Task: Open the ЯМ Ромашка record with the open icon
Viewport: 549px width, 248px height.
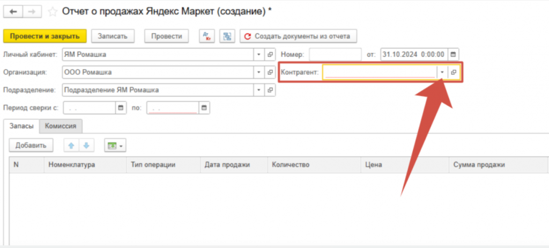Action: click(270, 54)
